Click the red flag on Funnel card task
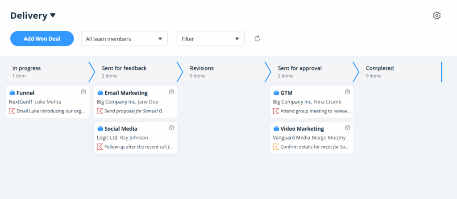This screenshot has height=199, width=457. [12, 111]
